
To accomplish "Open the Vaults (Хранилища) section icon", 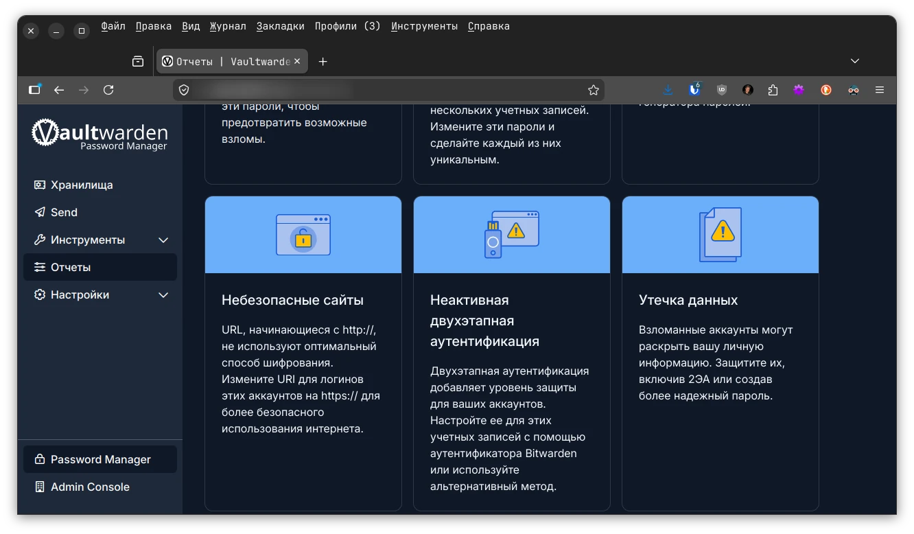I will click(x=39, y=185).
